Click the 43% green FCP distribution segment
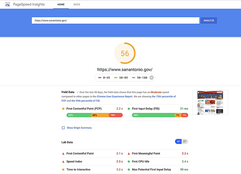Screen dimensions: 241x174 tap(79, 115)
